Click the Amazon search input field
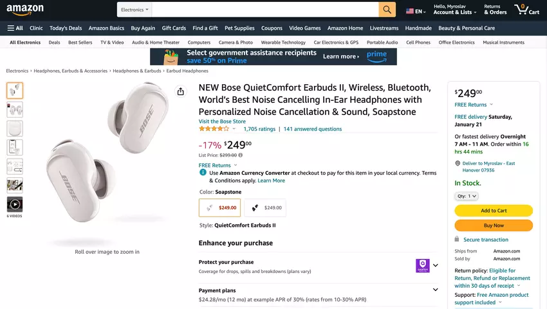 click(265, 10)
